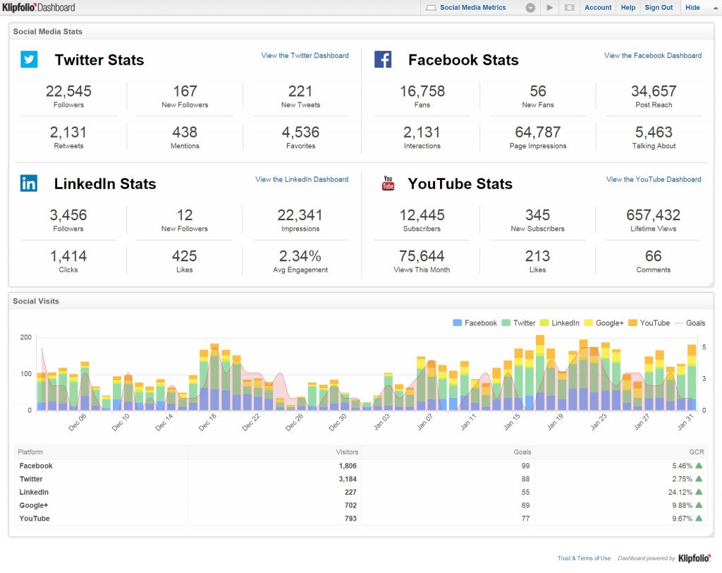Click the dashboard icon beside Social Media Metrics

[433, 8]
